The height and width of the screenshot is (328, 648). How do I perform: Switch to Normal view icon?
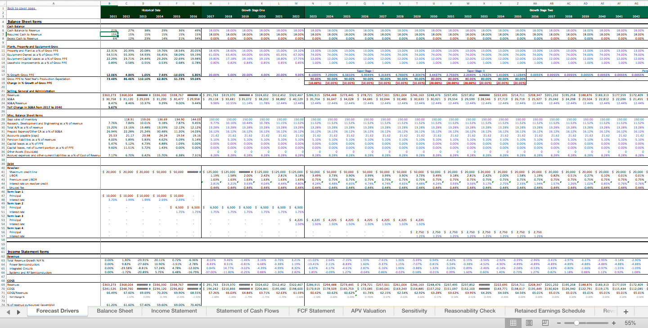(x=513, y=323)
